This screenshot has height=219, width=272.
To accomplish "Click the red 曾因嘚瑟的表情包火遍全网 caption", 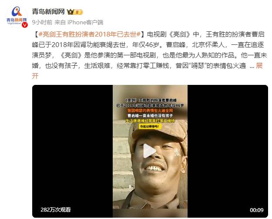I will (x=150, y=111).
